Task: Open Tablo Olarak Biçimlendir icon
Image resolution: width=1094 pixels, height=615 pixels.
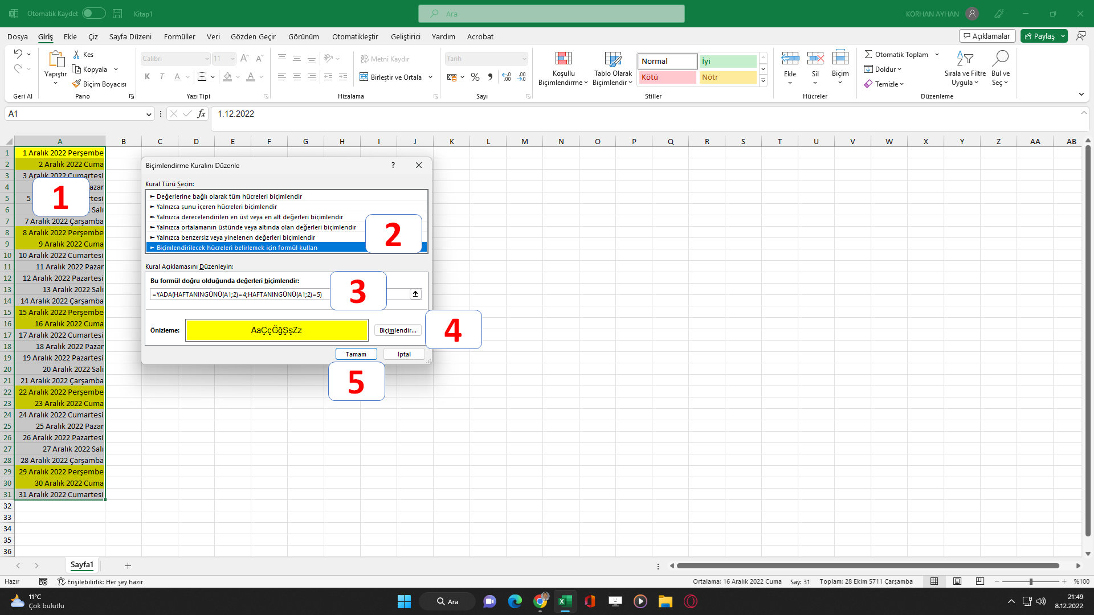Action: (x=613, y=59)
